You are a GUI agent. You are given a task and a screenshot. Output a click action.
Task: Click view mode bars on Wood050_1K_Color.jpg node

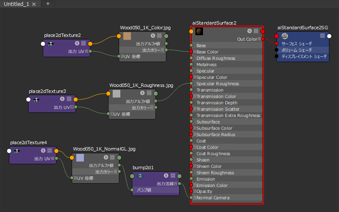159,36
